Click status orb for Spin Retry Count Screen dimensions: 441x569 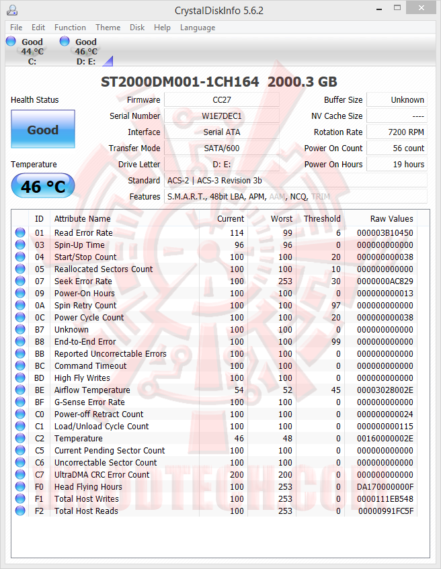point(20,305)
